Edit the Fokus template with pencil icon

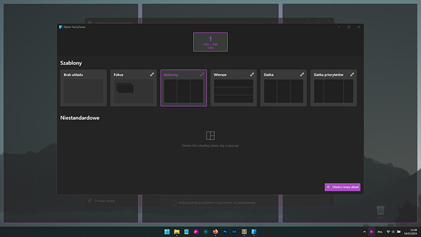click(152, 74)
